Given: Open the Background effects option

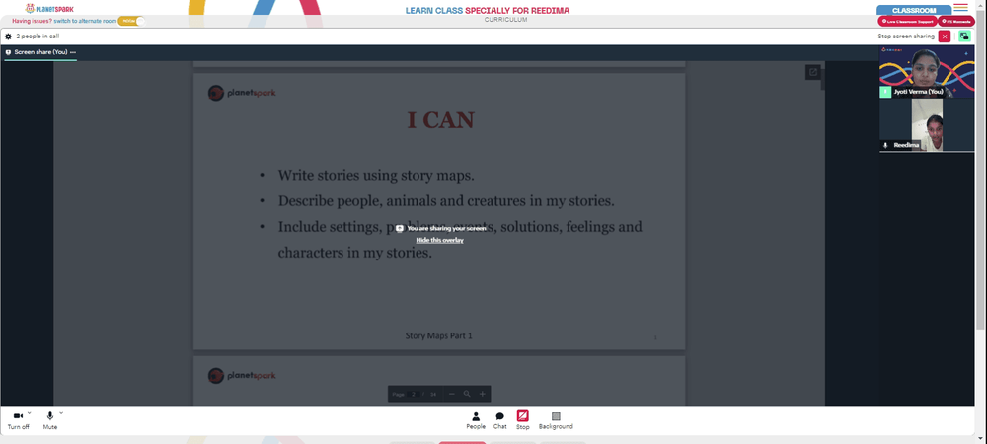Looking at the screenshot, I should click(555, 420).
